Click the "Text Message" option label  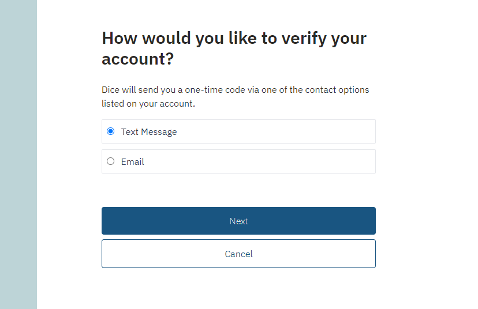coord(149,132)
